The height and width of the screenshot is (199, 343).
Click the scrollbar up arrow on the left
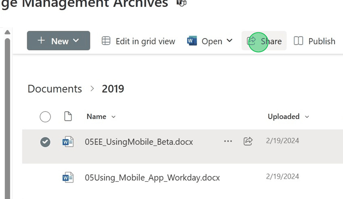(x=7, y=33)
